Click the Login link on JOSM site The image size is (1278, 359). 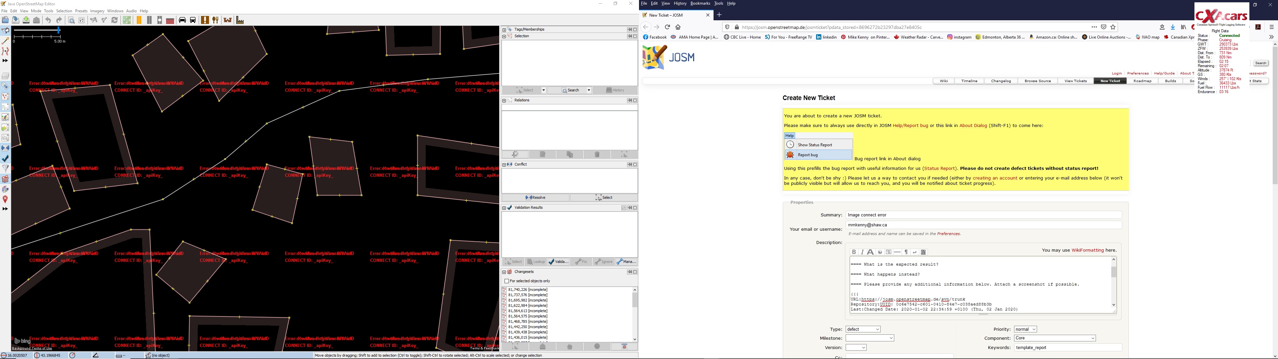tap(1116, 73)
